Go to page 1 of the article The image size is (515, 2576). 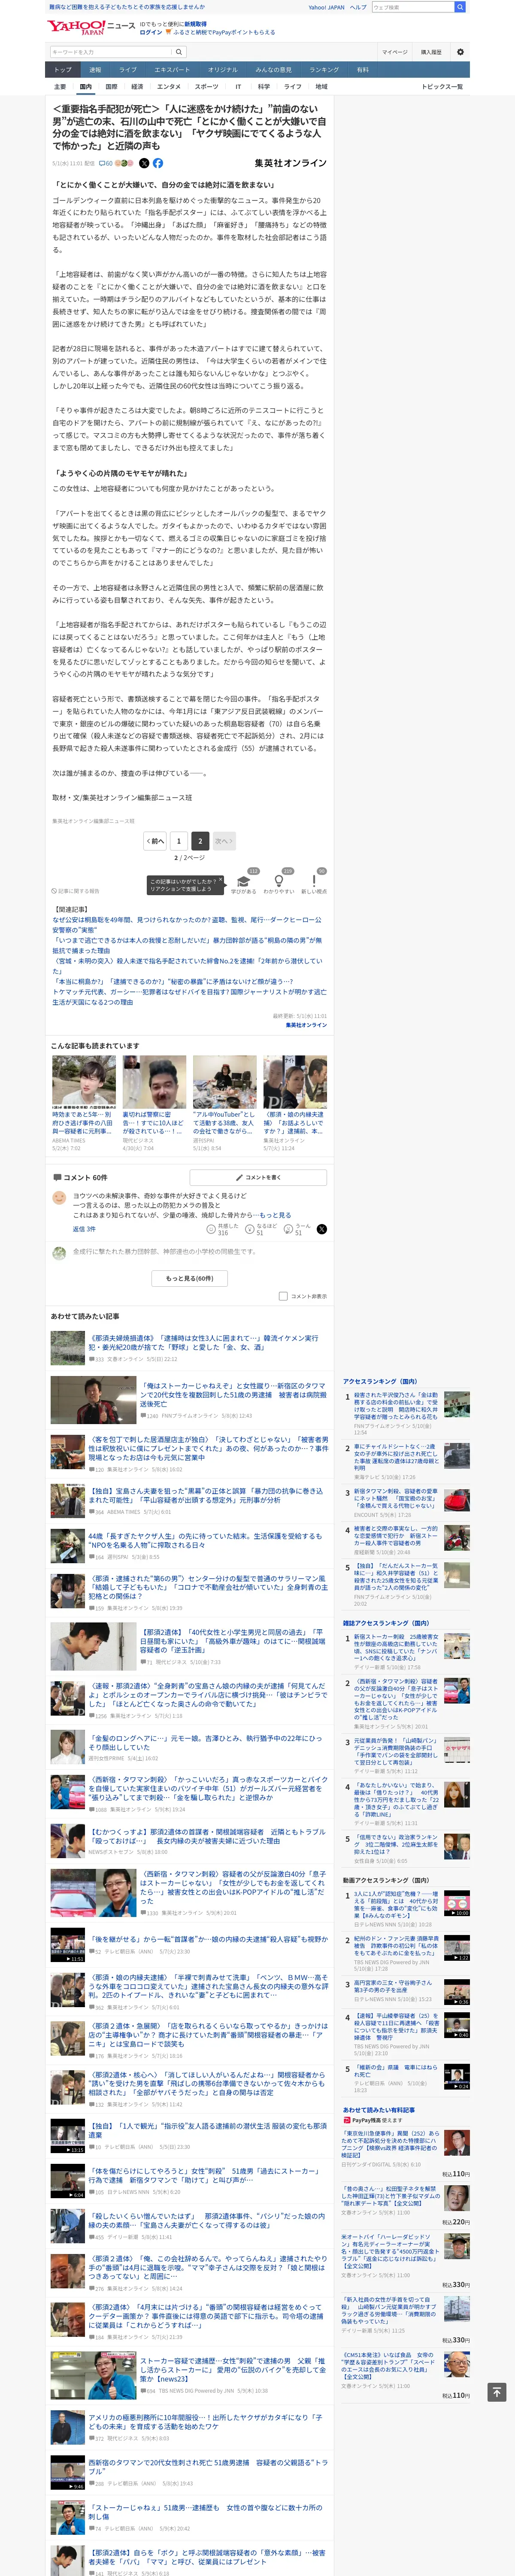(178, 841)
